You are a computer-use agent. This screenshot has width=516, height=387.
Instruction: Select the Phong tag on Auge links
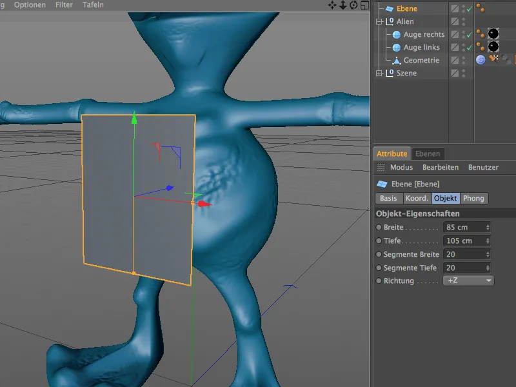coord(481,46)
